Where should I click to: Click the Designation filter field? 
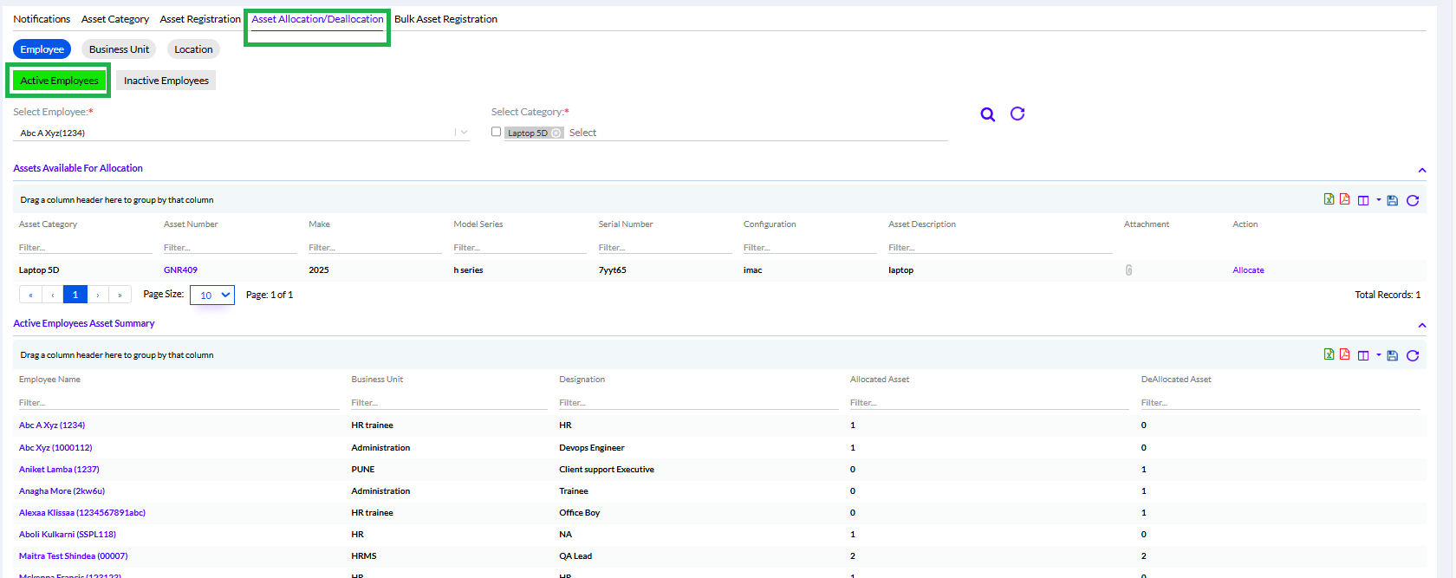coord(699,402)
